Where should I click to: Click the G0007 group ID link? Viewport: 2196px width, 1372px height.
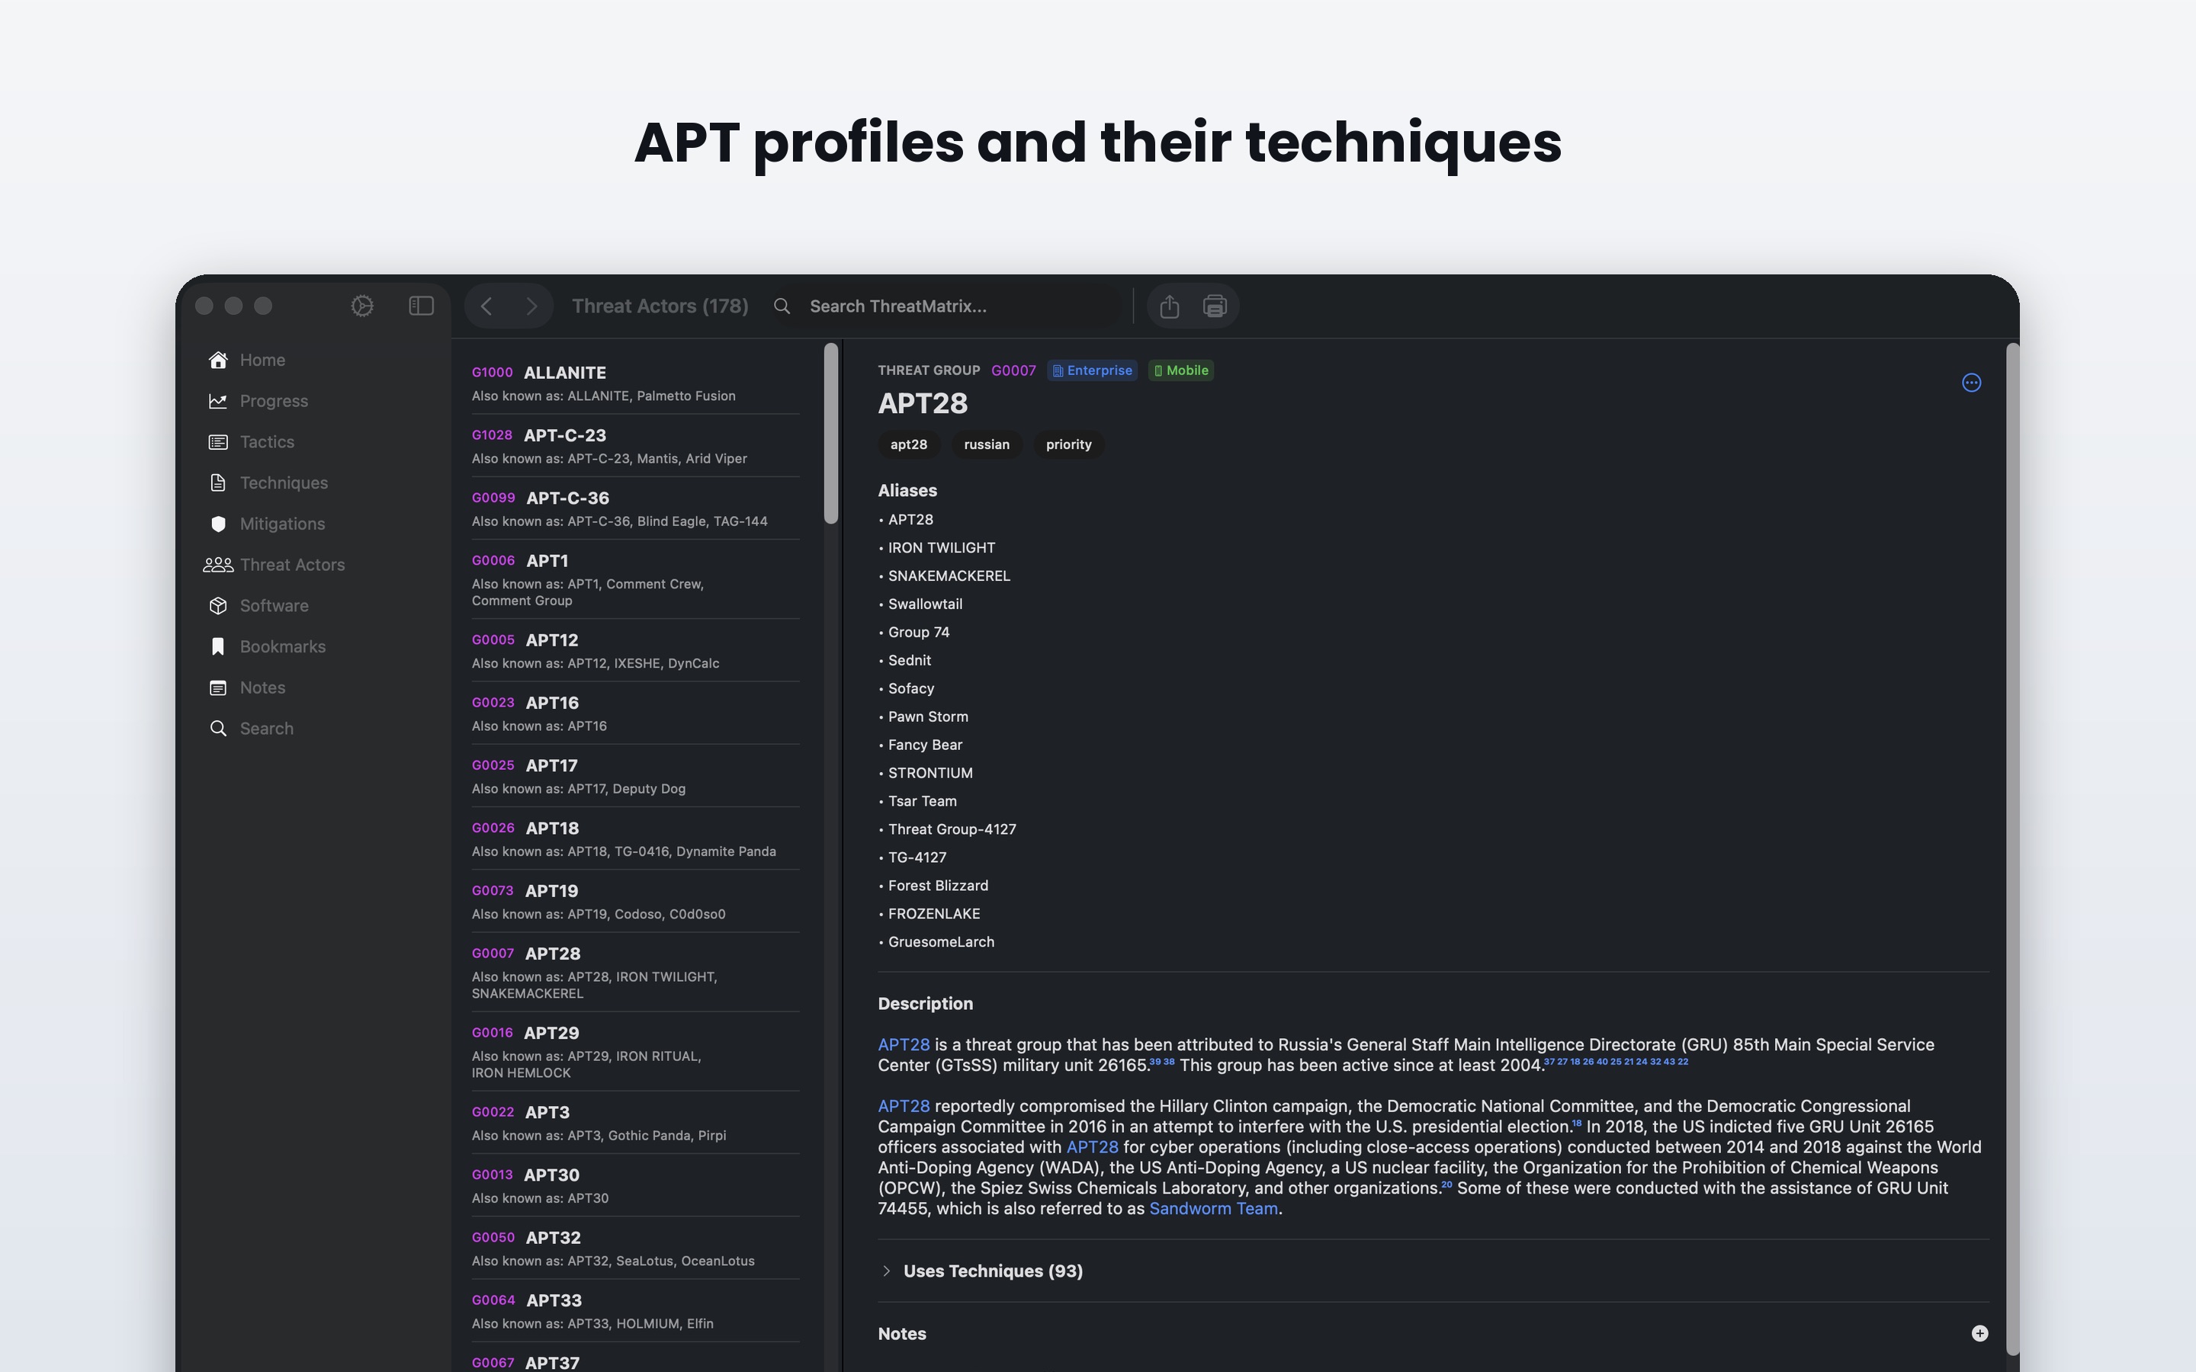(x=1013, y=370)
